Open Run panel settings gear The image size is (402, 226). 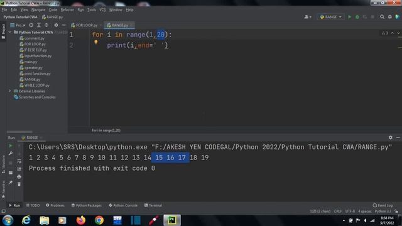(x=390, y=137)
